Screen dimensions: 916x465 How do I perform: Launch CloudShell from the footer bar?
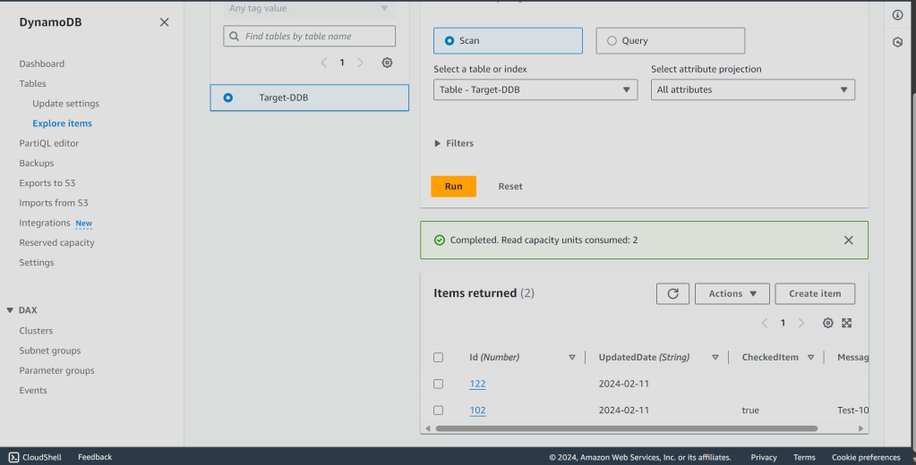coord(36,457)
